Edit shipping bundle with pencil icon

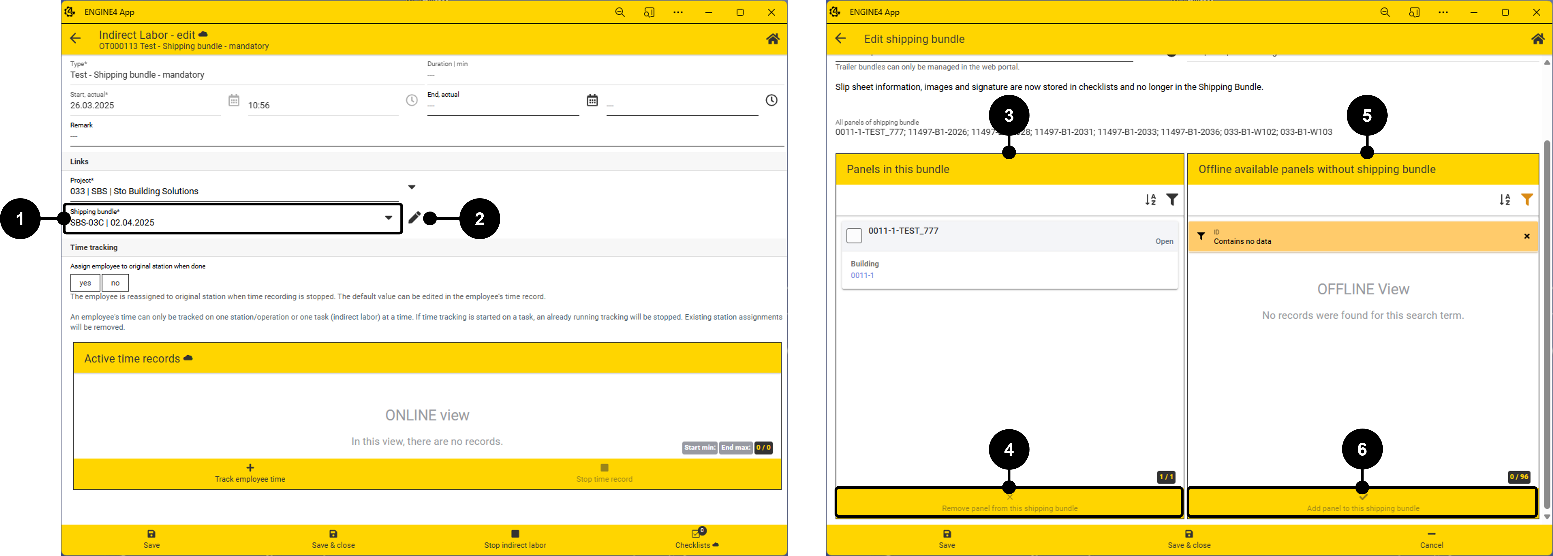pyautogui.click(x=414, y=218)
